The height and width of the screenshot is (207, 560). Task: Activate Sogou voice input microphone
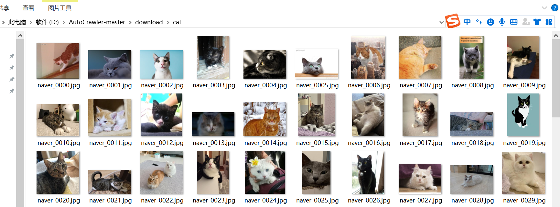click(502, 22)
